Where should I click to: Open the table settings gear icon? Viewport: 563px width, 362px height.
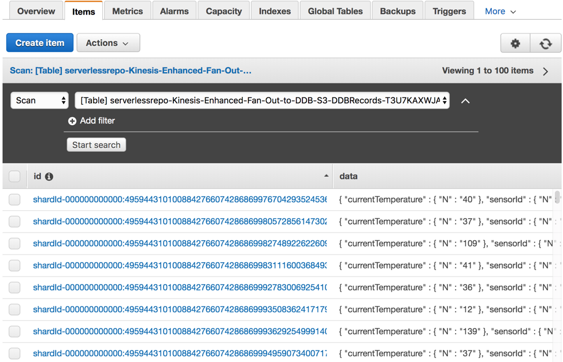coord(515,43)
